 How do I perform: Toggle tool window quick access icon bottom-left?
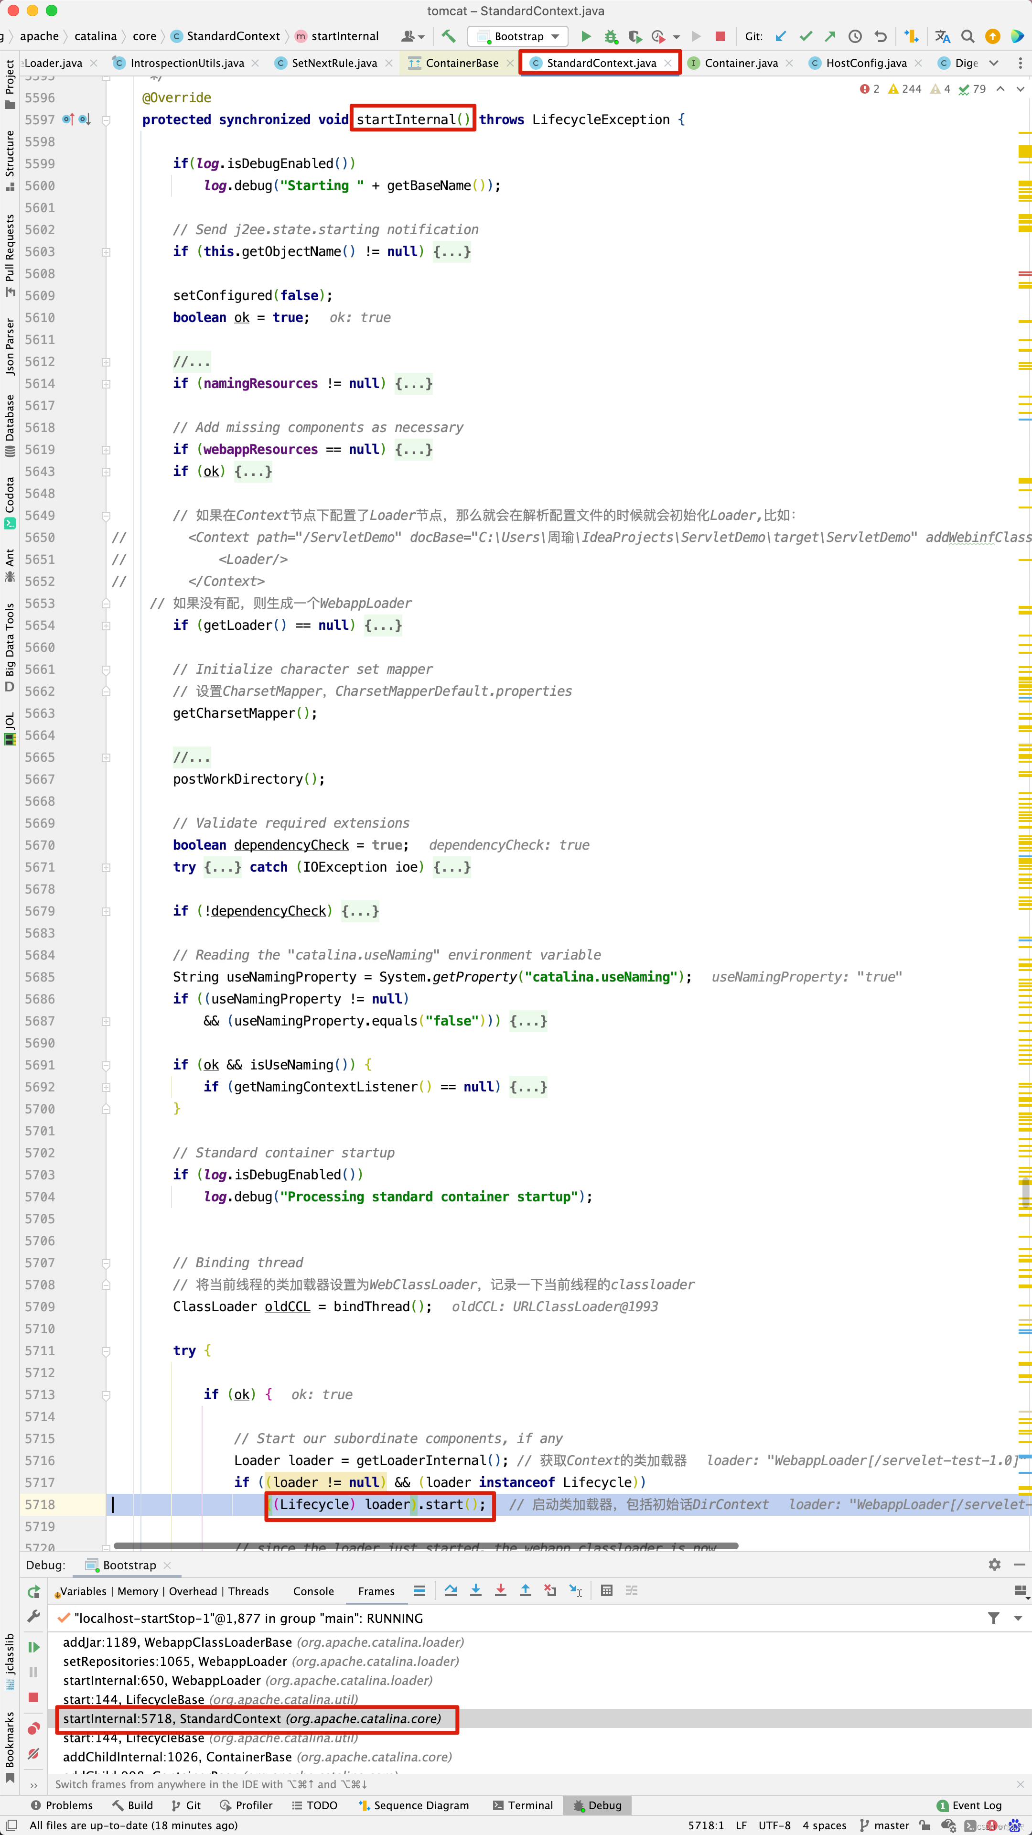tap(11, 1825)
